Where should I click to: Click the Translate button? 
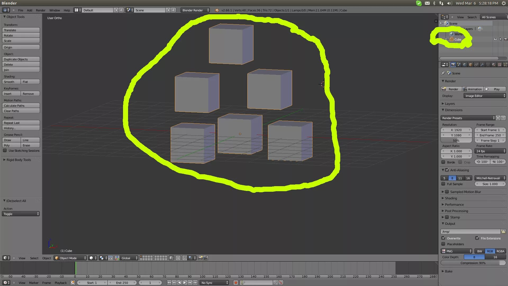21,30
